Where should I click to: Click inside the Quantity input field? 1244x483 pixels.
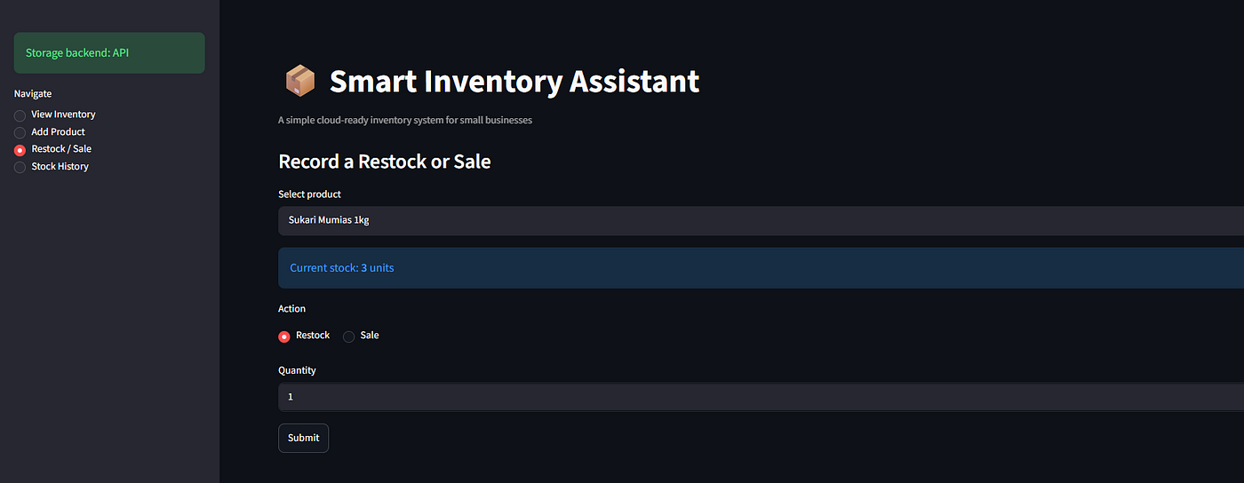(x=761, y=397)
